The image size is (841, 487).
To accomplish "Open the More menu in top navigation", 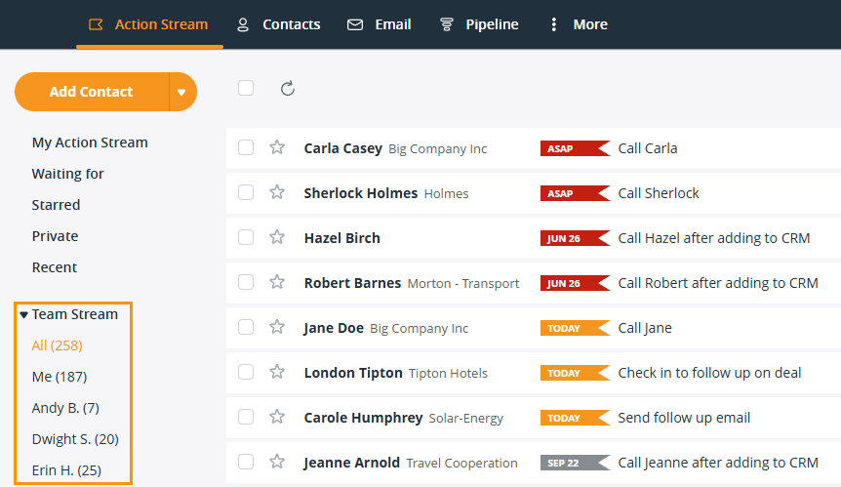I will 578,24.
